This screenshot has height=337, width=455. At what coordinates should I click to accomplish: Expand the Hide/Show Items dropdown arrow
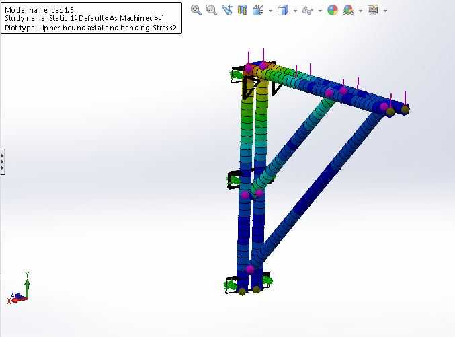click(x=320, y=11)
